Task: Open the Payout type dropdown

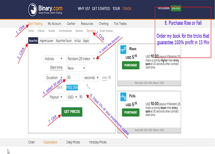Action: coord(56,97)
